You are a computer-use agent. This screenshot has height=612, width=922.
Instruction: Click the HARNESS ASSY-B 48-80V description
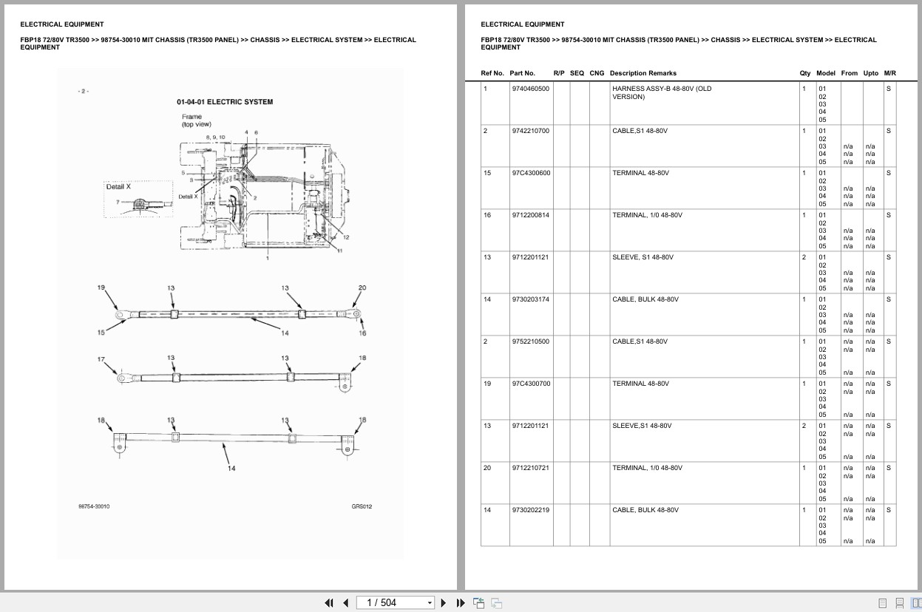662,92
